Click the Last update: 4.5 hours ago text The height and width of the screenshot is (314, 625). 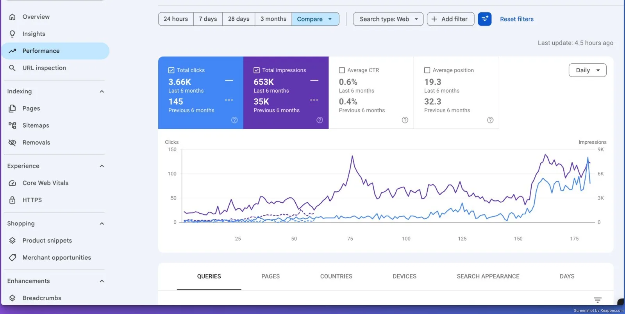[575, 43]
